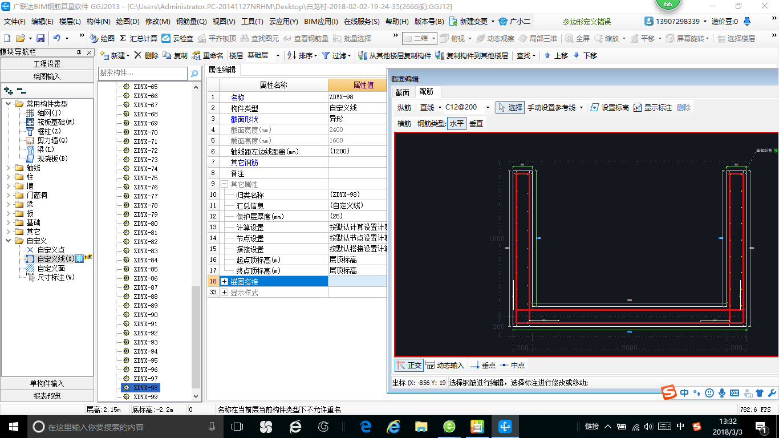Click the expand-all plus icon in navigator

pos(8,90)
